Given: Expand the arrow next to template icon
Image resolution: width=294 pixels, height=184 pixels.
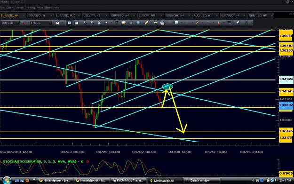Looking at the screenshot, I should click(x=182, y=23).
